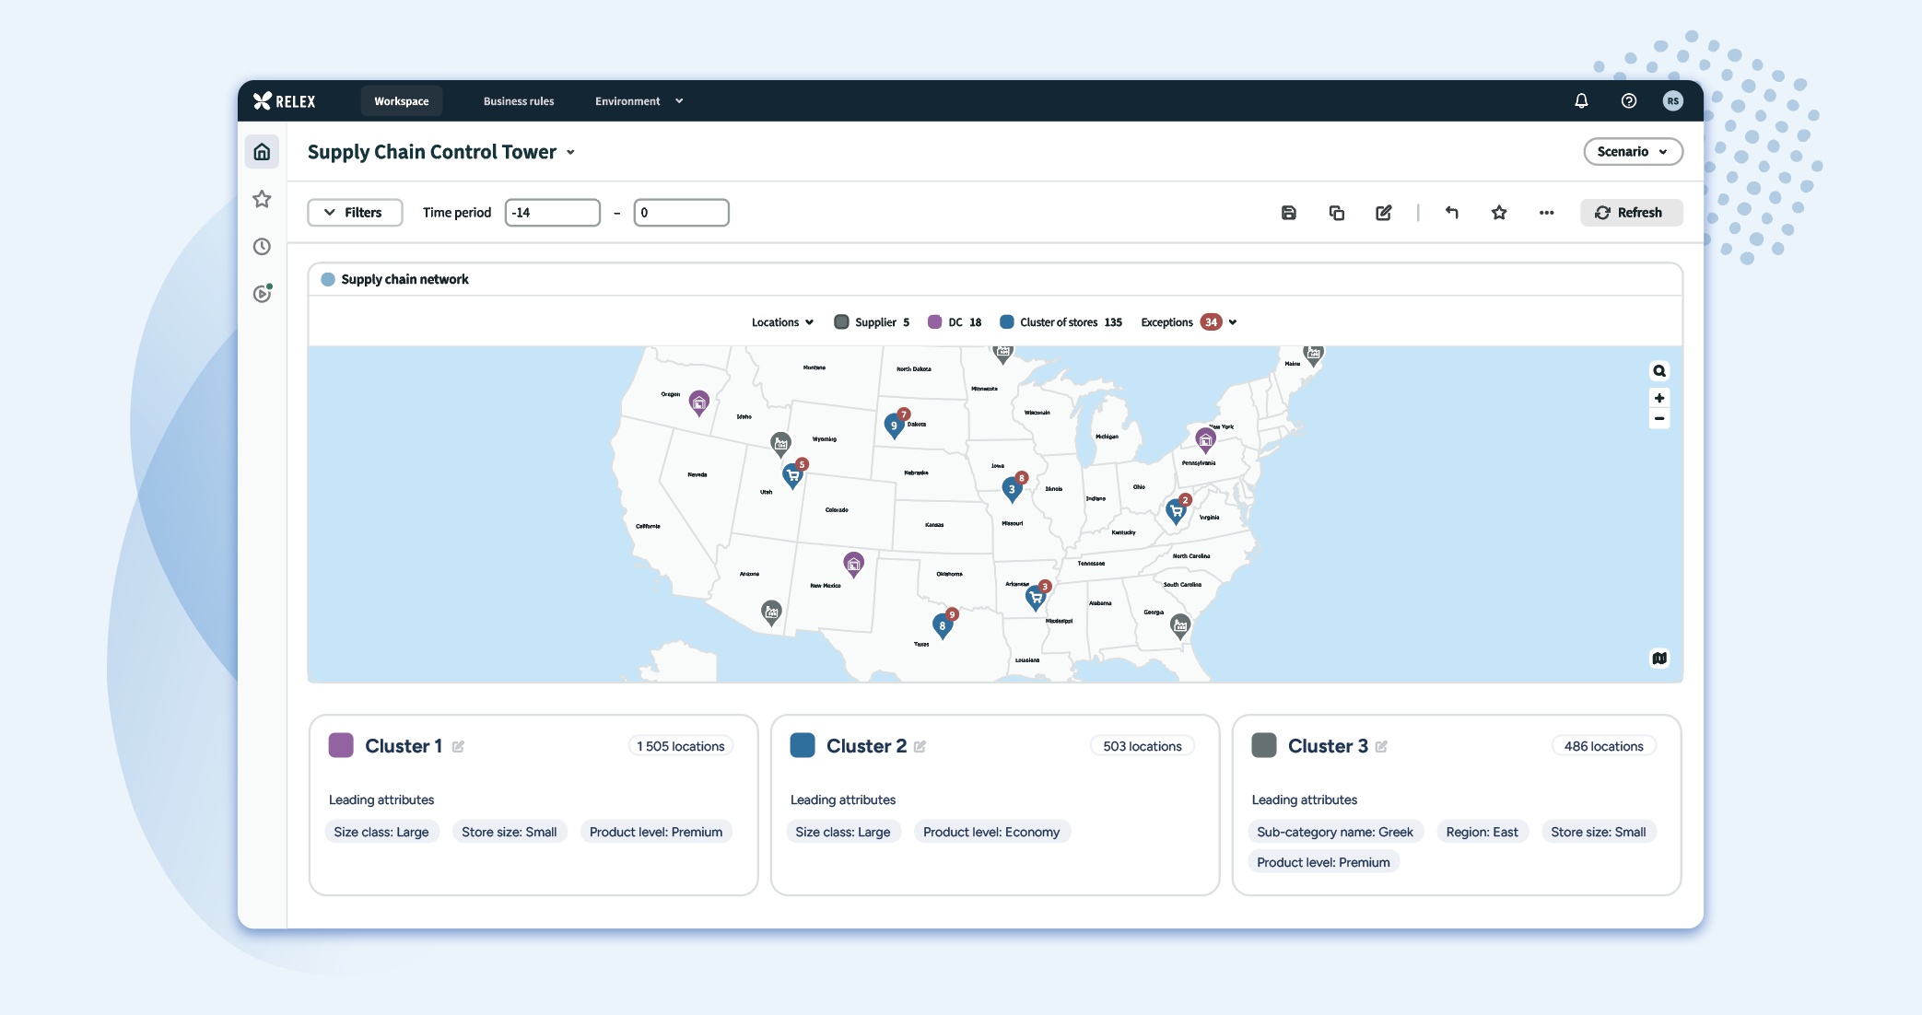Open the Scenario dropdown
Screen dimensions: 1922x1015
[1633, 151]
